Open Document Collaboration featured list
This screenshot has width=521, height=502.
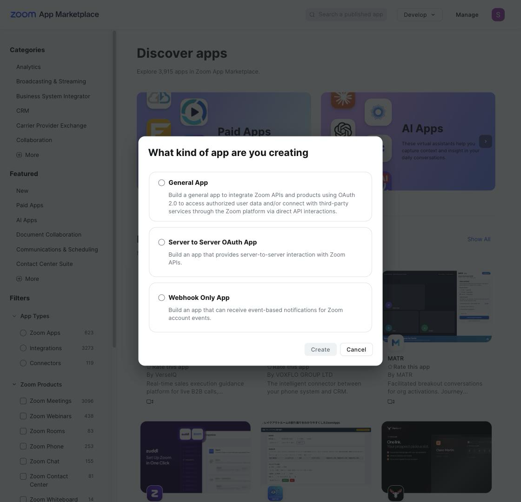point(49,235)
